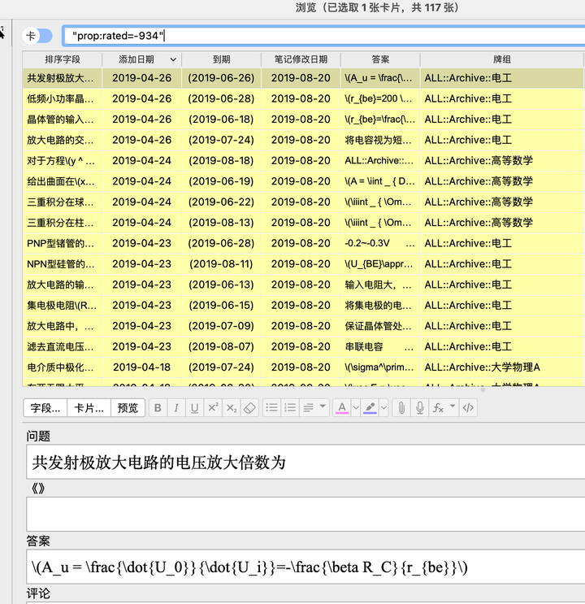Screen dimensions: 585x604
Task: Select row 放大电路中, ...
Action: tap(304, 326)
